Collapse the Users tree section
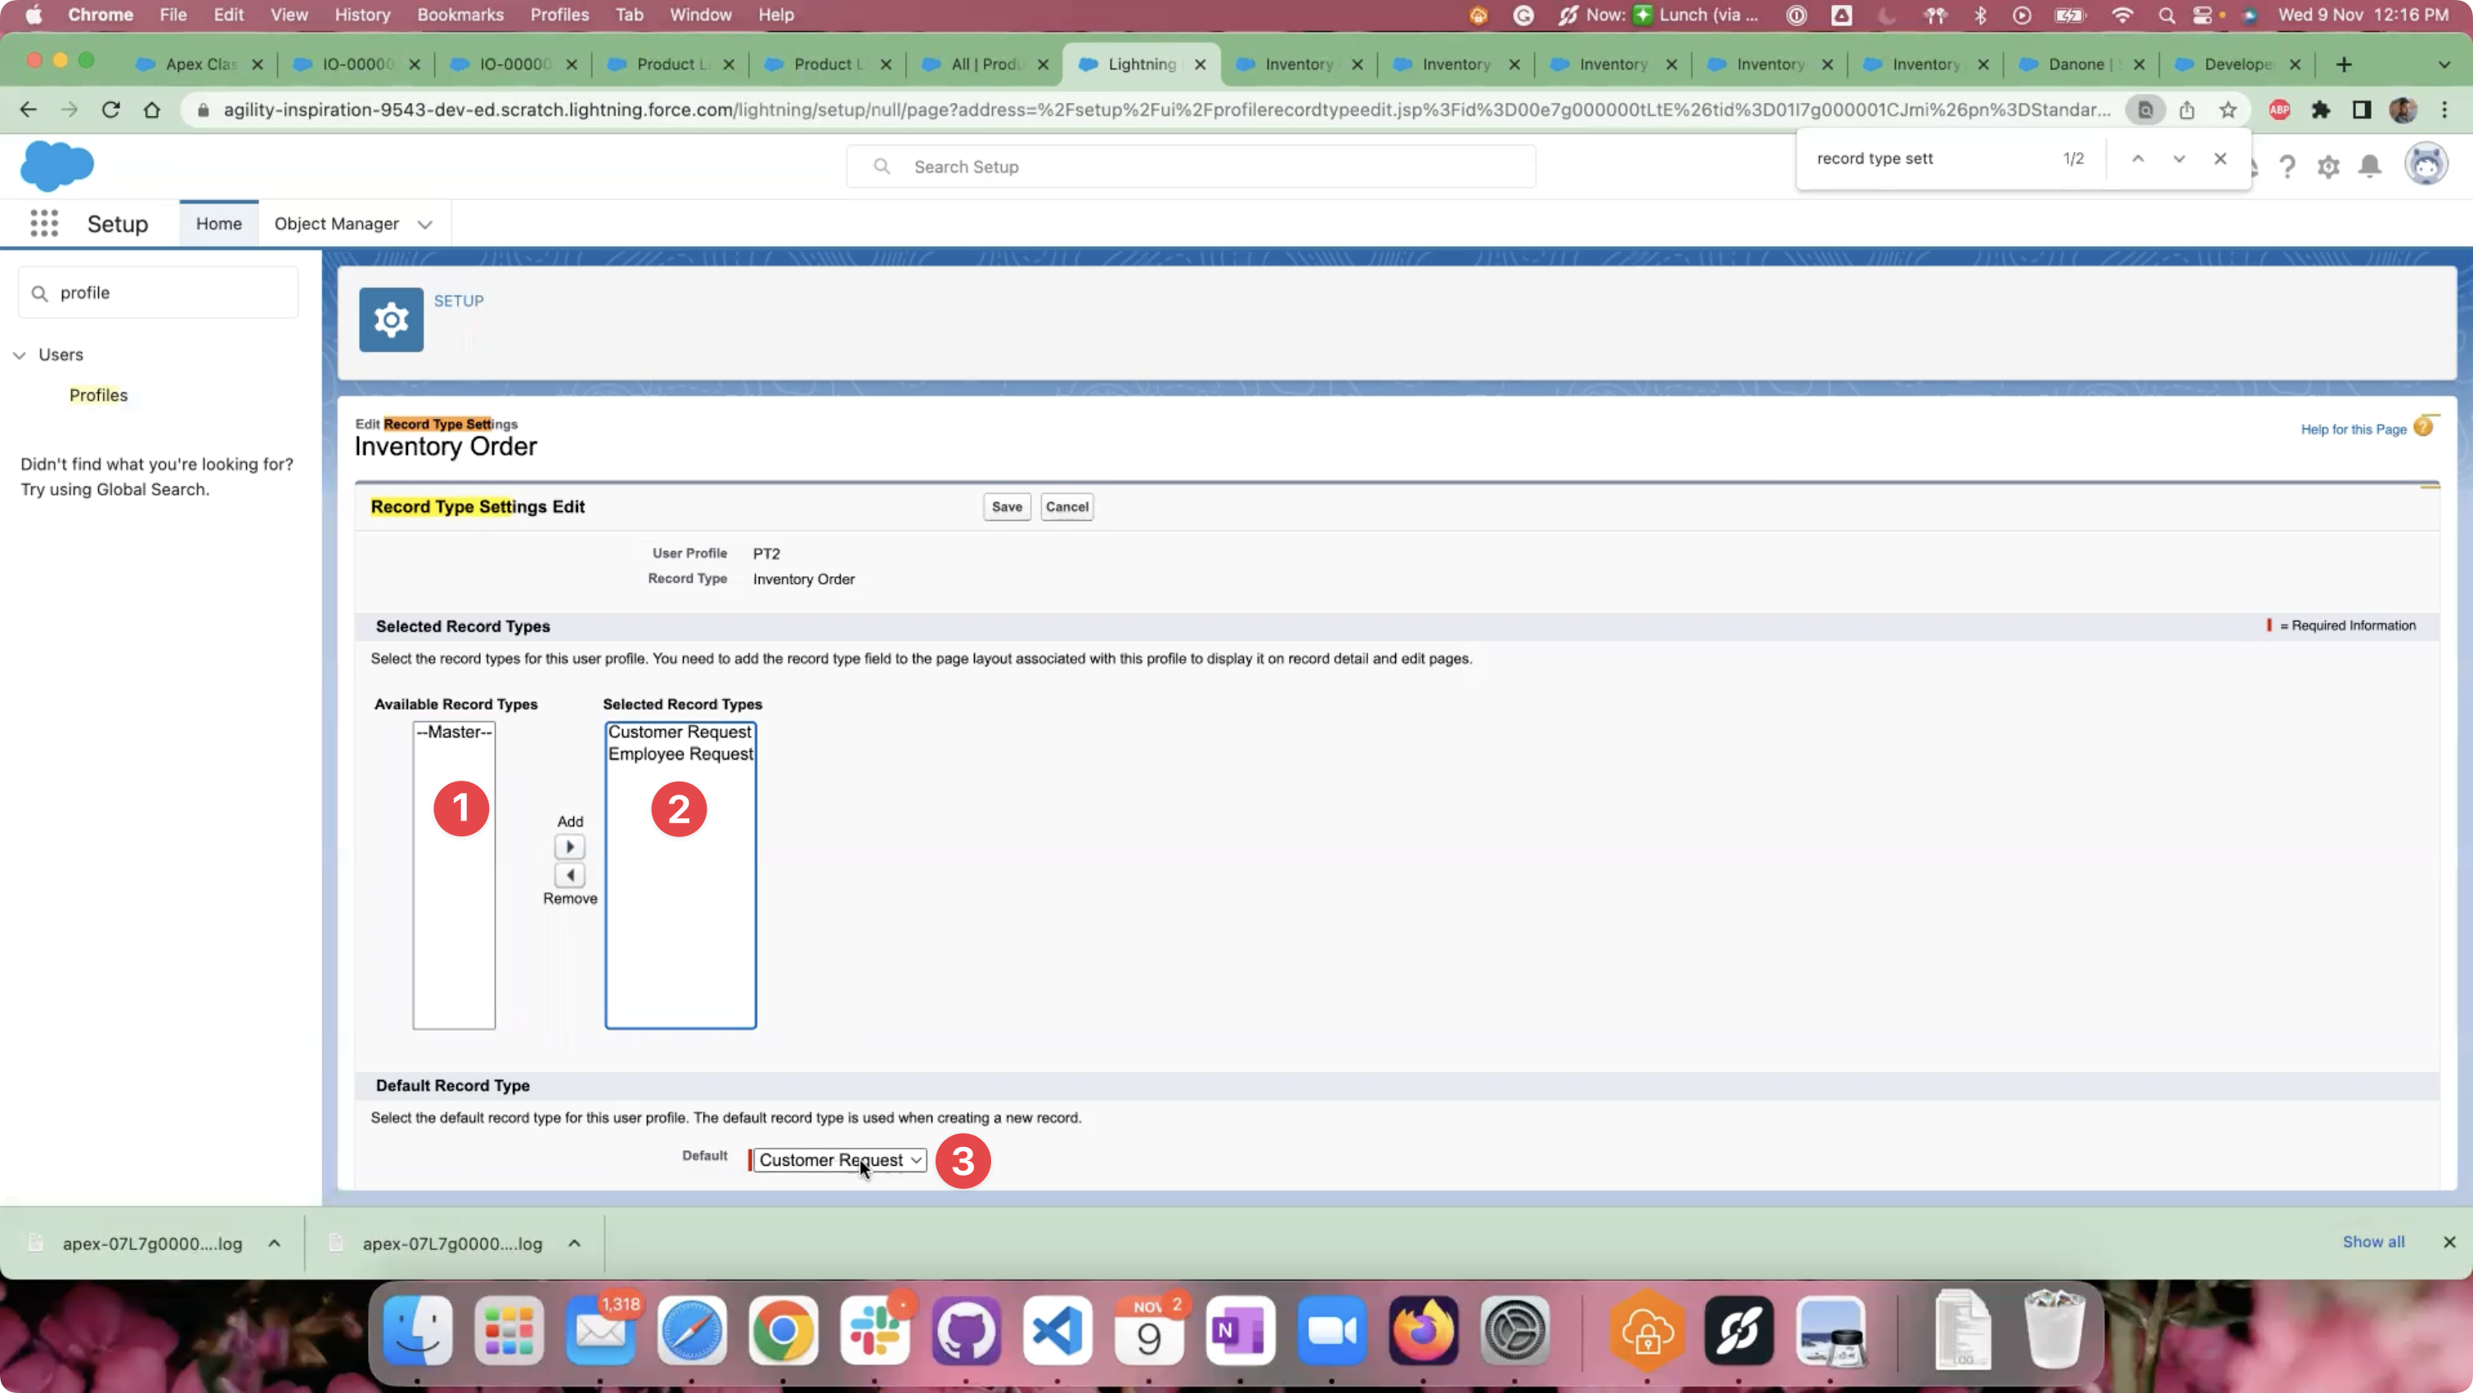The height and width of the screenshot is (1393, 2473). click(19, 355)
